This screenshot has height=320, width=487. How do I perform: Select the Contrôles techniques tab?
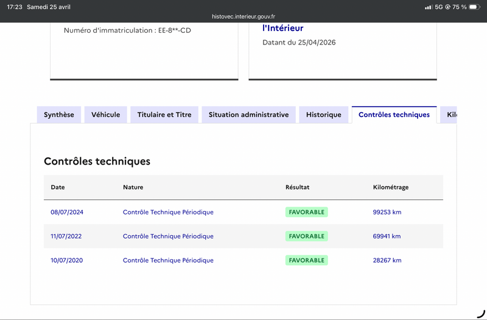(x=394, y=115)
